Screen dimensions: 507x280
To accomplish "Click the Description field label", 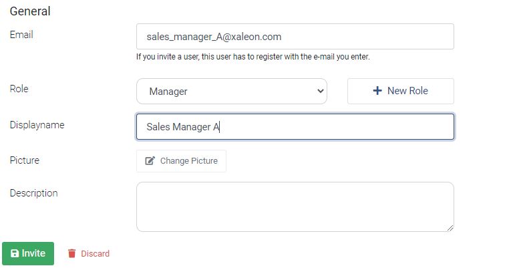I will (x=33, y=193).
